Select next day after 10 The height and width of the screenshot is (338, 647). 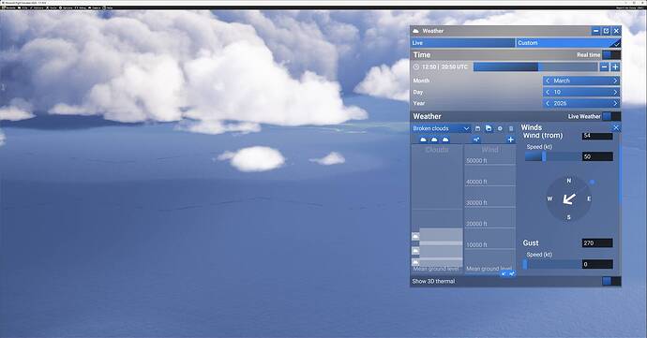click(615, 92)
